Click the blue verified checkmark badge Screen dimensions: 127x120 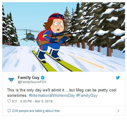pyautogui.click(x=43, y=78)
